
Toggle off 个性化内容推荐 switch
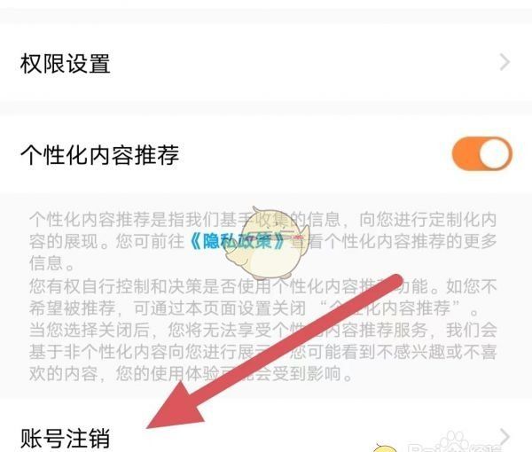(481, 153)
